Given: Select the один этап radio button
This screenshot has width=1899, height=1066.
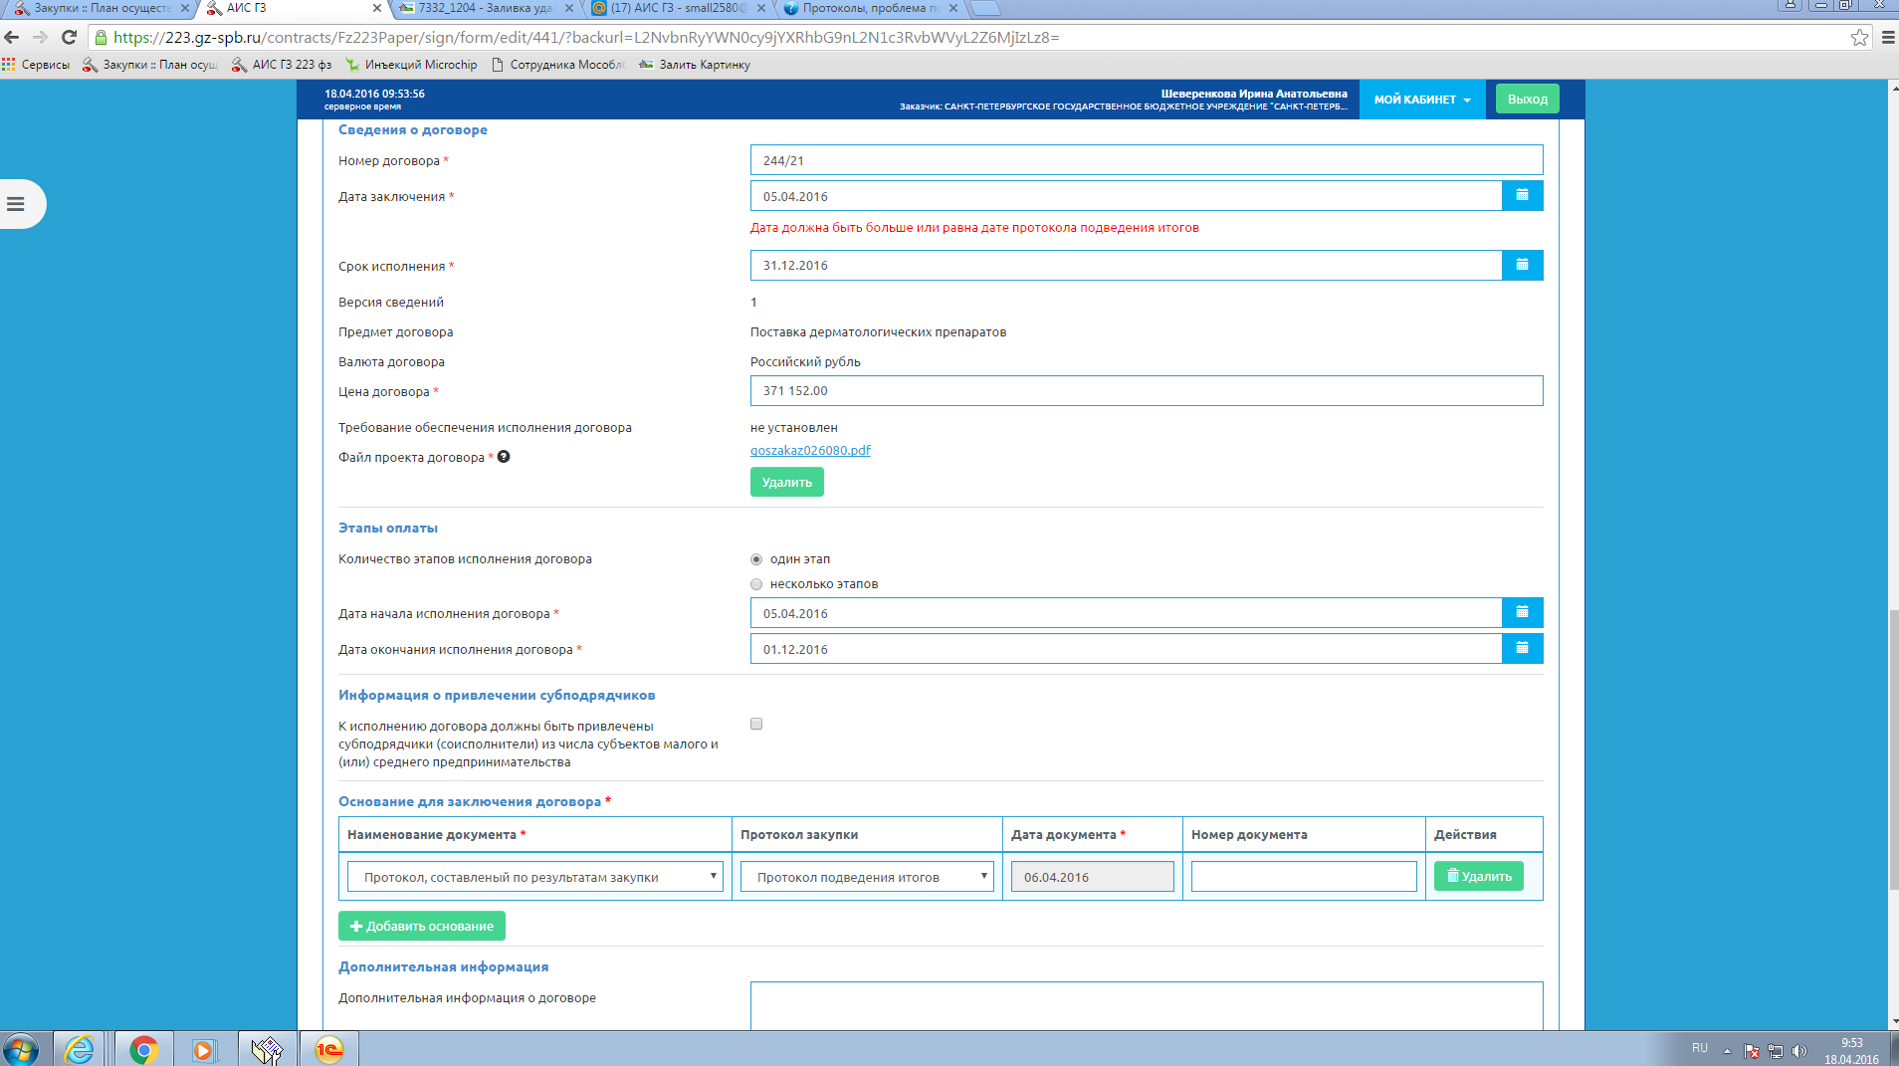Looking at the screenshot, I should click(x=756, y=559).
